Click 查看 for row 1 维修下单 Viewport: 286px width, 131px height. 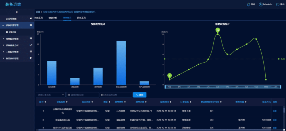point(275,111)
